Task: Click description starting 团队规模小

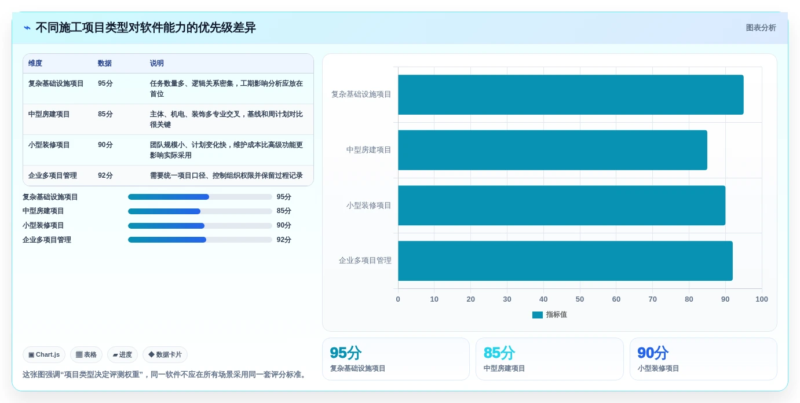Action: click(x=227, y=150)
